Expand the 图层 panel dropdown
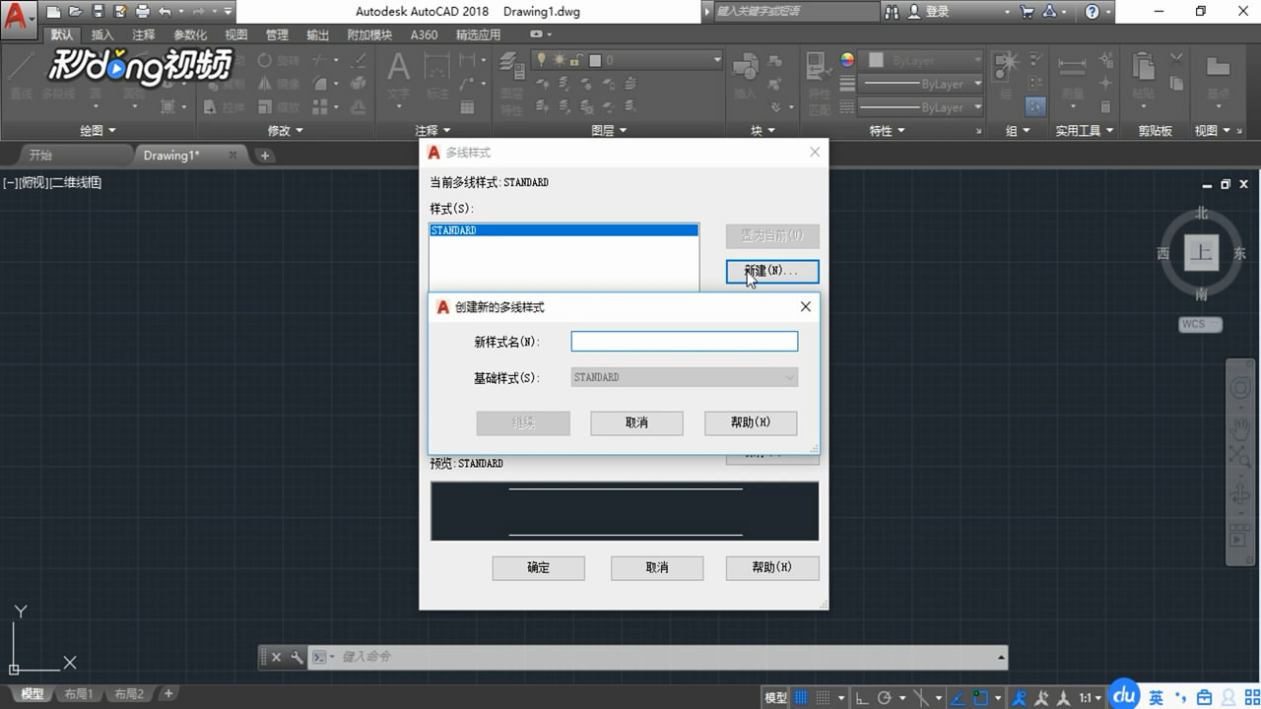This screenshot has height=709, width=1261. (609, 130)
